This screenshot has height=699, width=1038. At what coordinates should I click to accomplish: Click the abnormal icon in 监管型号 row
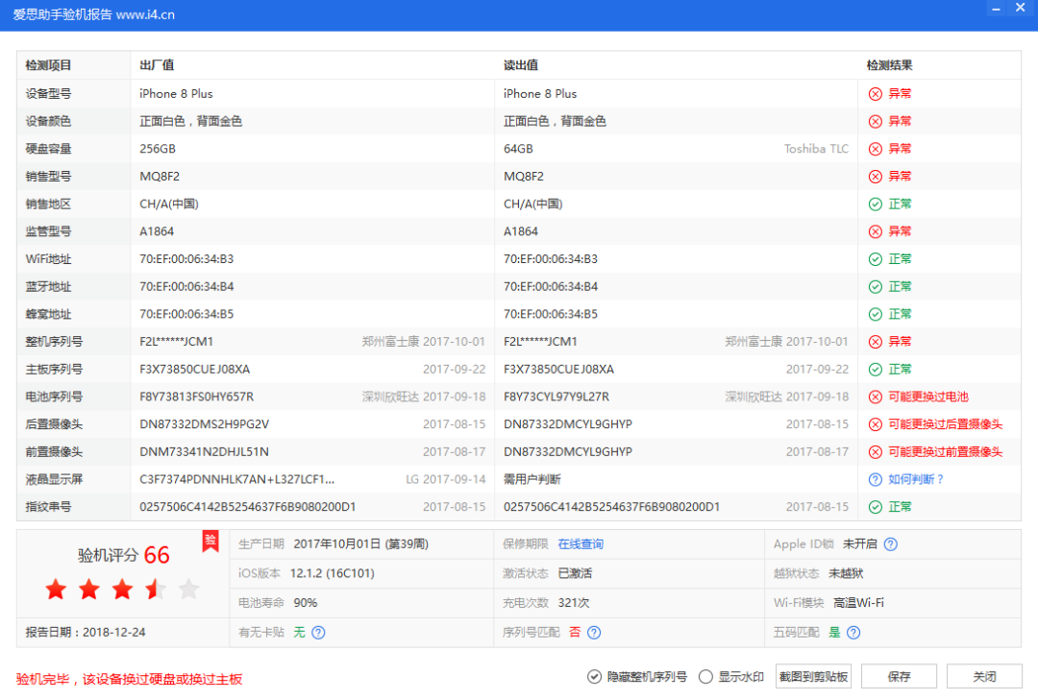pos(876,231)
